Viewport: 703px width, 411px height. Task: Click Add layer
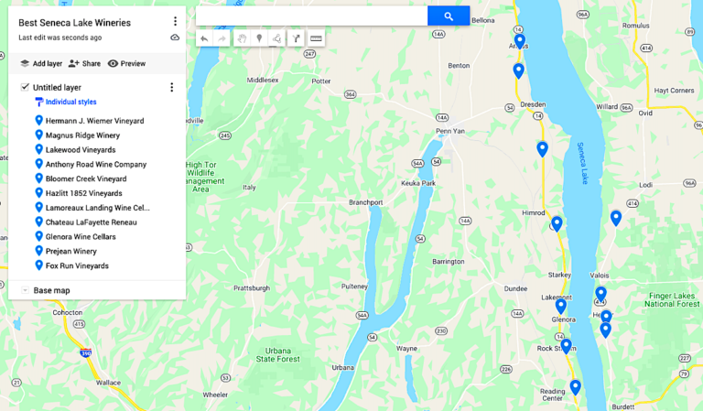pos(41,64)
